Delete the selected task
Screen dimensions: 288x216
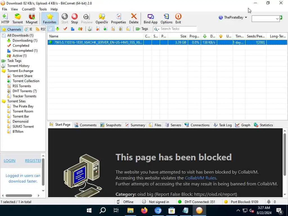pos(134,19)
